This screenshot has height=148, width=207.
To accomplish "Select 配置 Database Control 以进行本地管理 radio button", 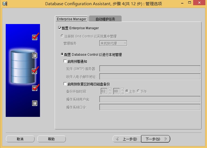I will (62, 54).
